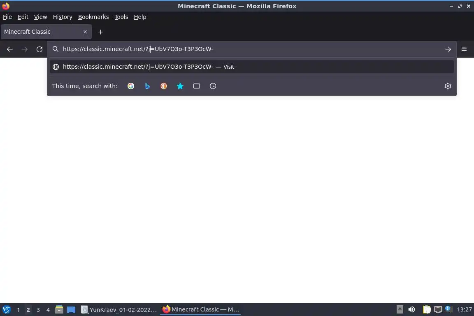Switch to workspace 1
Viewport: 474px width, 316px height.
pos(19,310)
